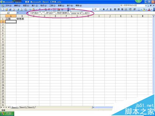The image size is (155, 116).
Task: Click the help question input box
Action: (x=132, y=6)
